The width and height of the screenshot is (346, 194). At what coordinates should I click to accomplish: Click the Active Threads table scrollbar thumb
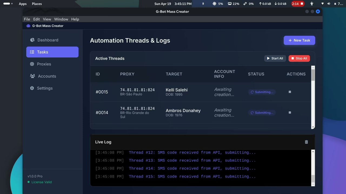click(313, 75)
